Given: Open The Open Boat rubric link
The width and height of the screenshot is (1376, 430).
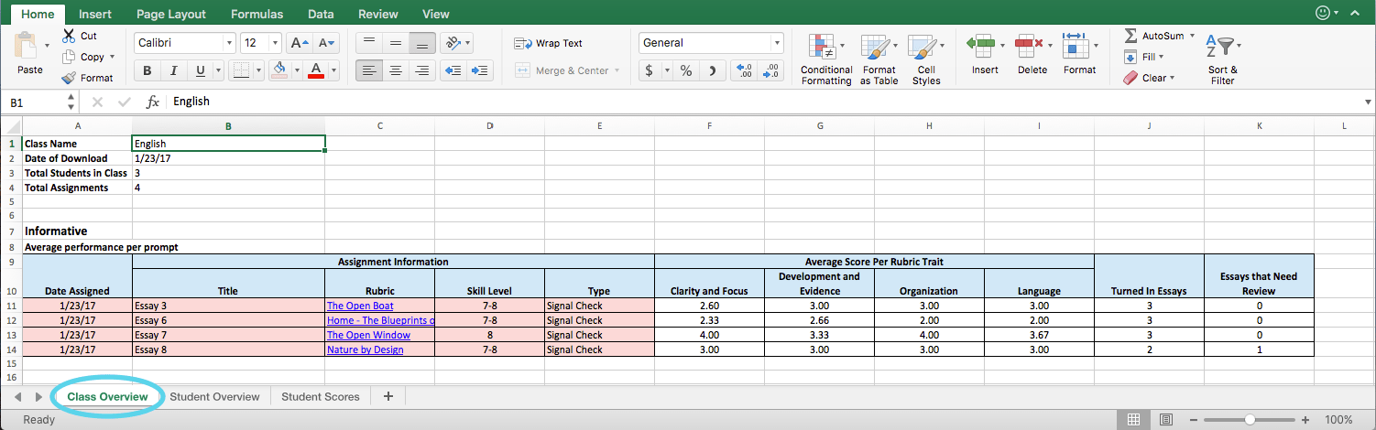Looking at the screenshot, I should click(x=360, y=306).
